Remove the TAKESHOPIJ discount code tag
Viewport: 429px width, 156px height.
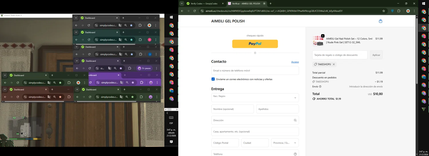click(x=334, y=64)
